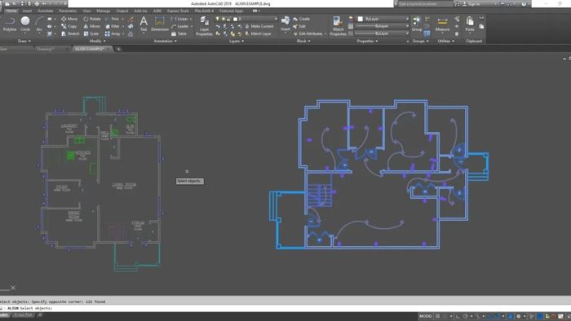Viewport: 571px width, 321px height.
Task: Activate the Copy command
Action: pos(69,26)
